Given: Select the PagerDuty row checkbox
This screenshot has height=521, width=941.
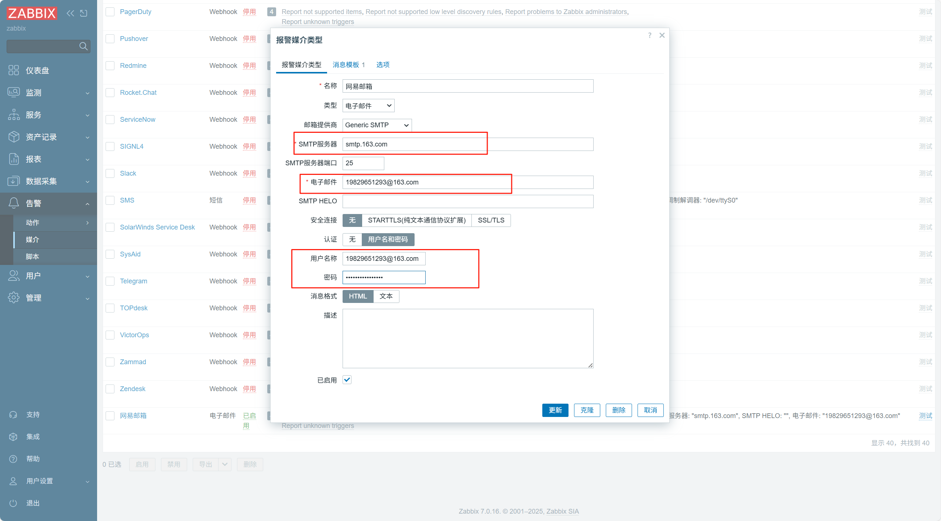Looking at the screenshot, I should click(110, 12).
